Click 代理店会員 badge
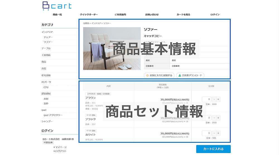This screenshot has height=155, width=279. pos(48,142)
